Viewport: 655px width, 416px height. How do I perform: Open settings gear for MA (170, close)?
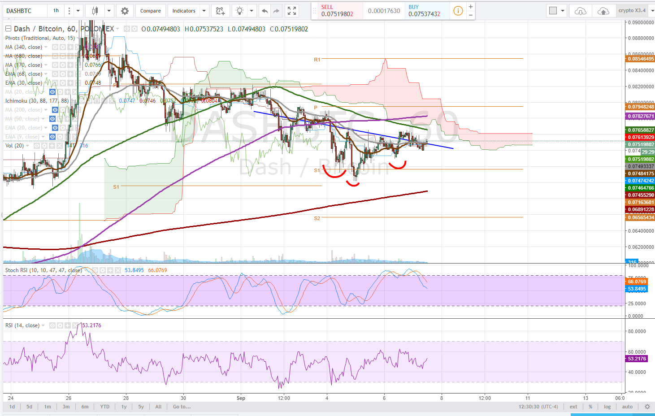tap(62, 65)
